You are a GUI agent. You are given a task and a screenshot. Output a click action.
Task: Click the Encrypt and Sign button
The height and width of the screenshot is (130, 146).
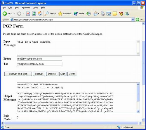[x=18, y=74]
